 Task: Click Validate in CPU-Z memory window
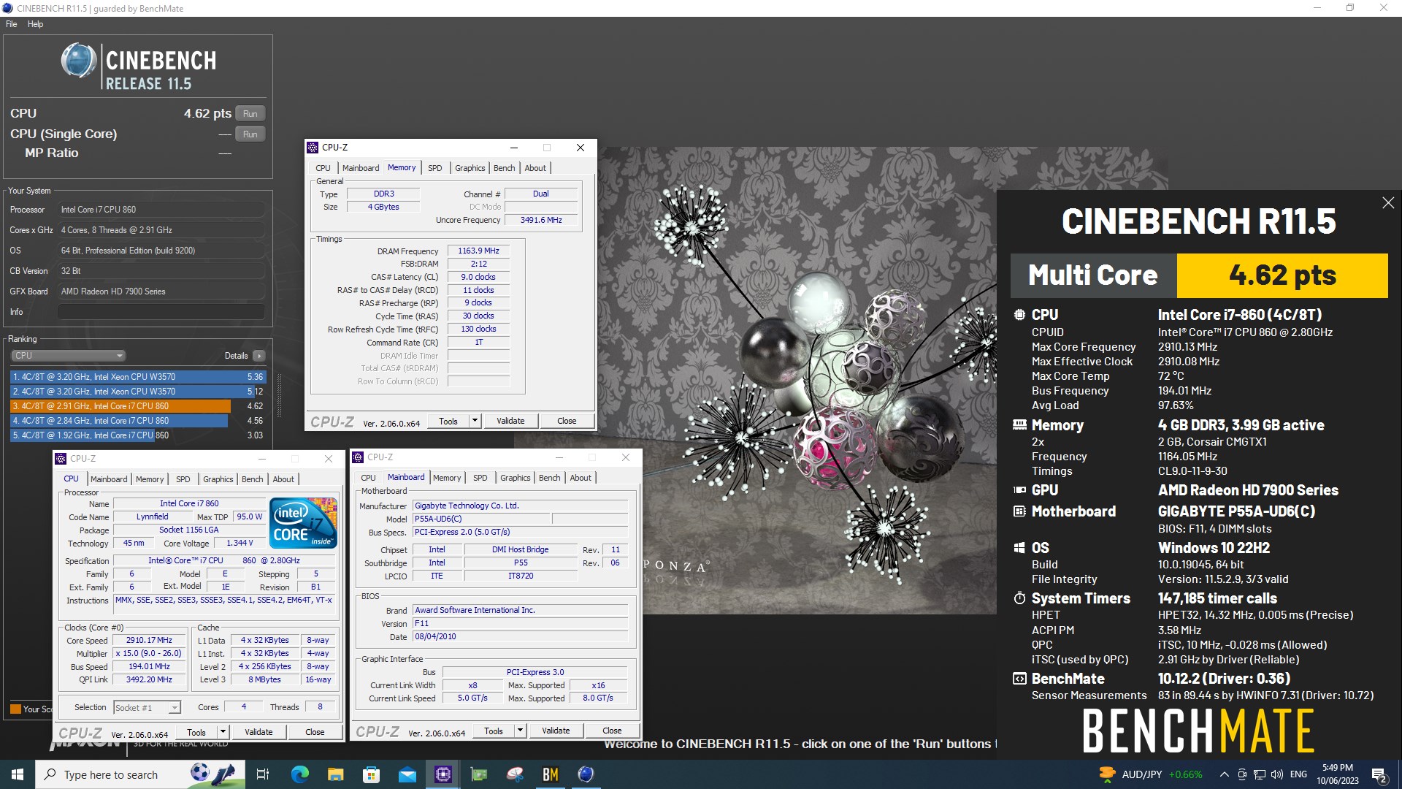[510, 421]
